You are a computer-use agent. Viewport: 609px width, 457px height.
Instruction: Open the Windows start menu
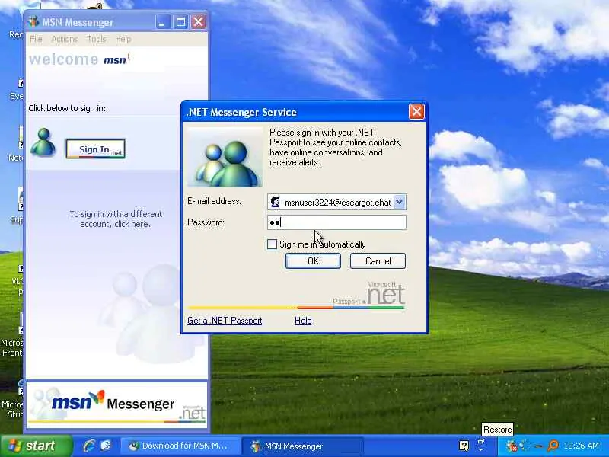click(x=37, y=446)
